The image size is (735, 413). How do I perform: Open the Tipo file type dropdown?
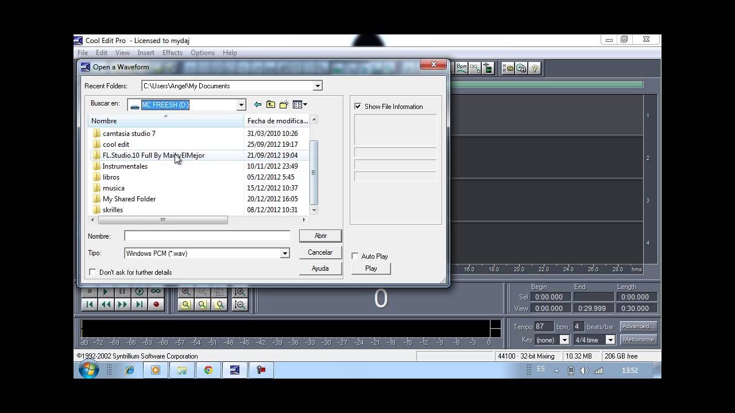tap(285, 253)
